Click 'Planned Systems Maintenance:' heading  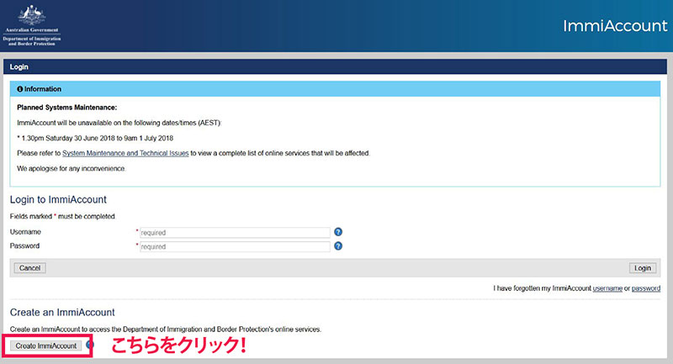tap(67, 108)
